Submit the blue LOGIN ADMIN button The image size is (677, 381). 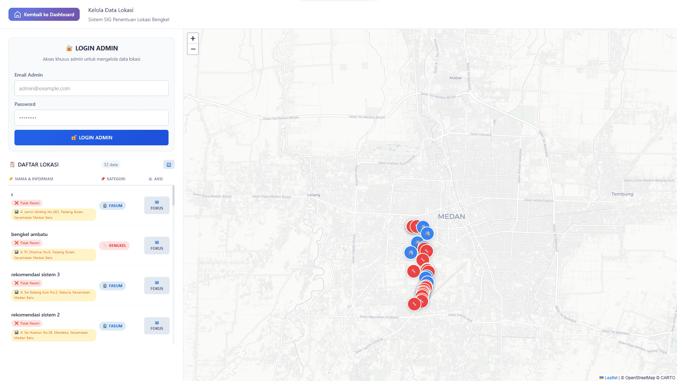[x=91, y=138]
